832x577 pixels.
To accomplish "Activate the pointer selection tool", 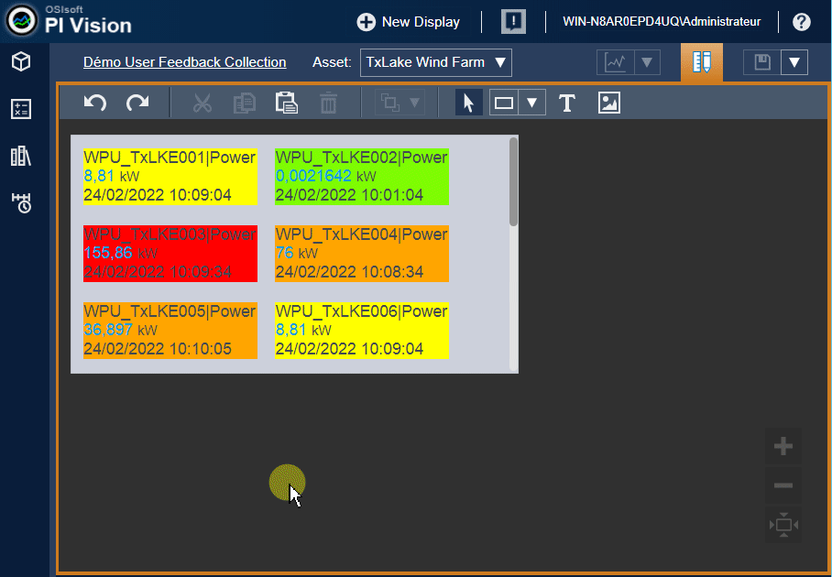I will (468, 103).
